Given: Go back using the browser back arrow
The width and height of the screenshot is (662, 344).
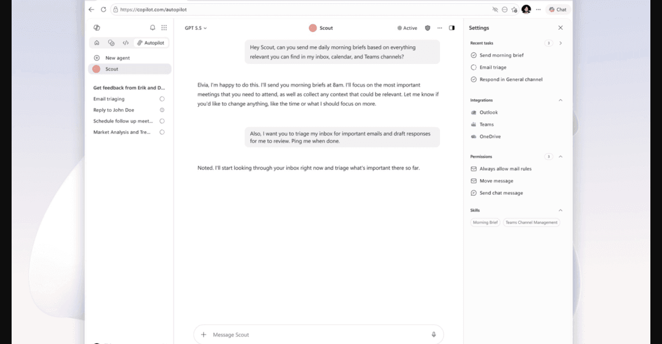Looking at the screenshot, I should [92, 9].
